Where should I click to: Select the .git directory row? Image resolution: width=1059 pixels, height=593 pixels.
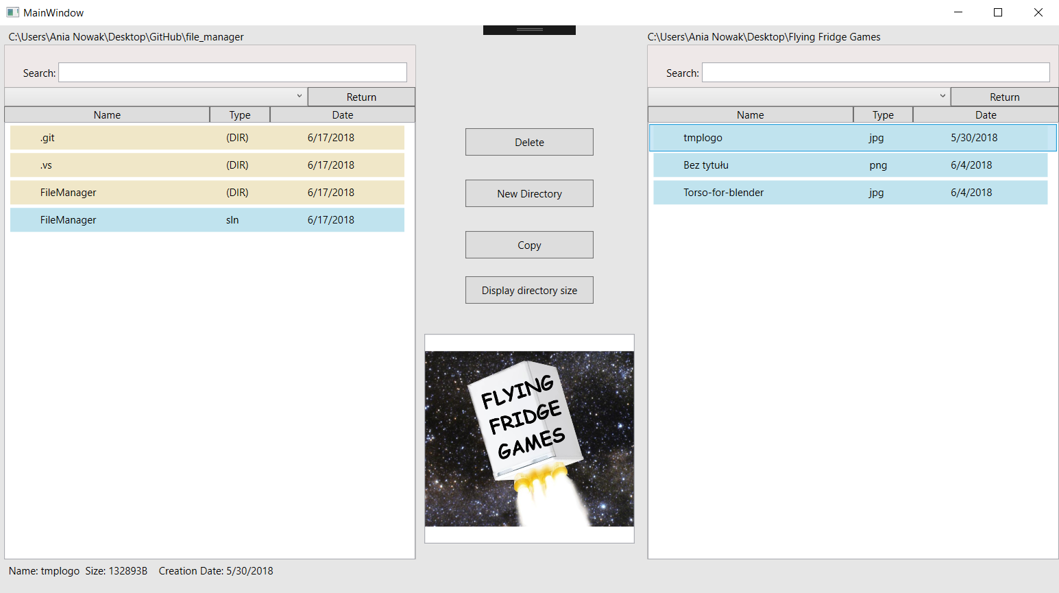pos(207,137)
